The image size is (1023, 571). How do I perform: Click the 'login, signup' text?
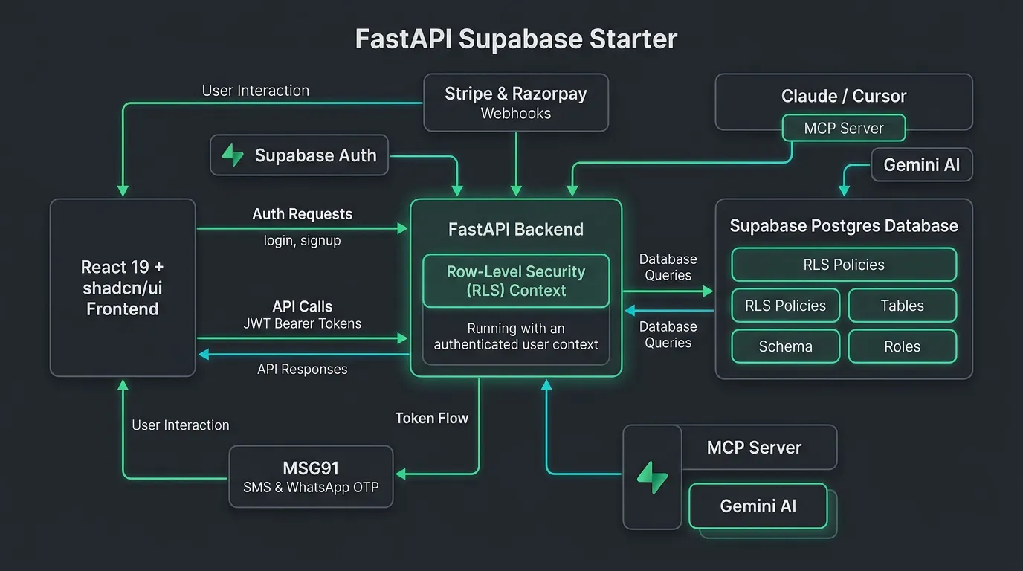302,241
